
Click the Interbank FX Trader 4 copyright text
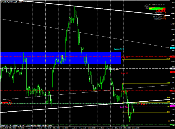click(26, 126)
